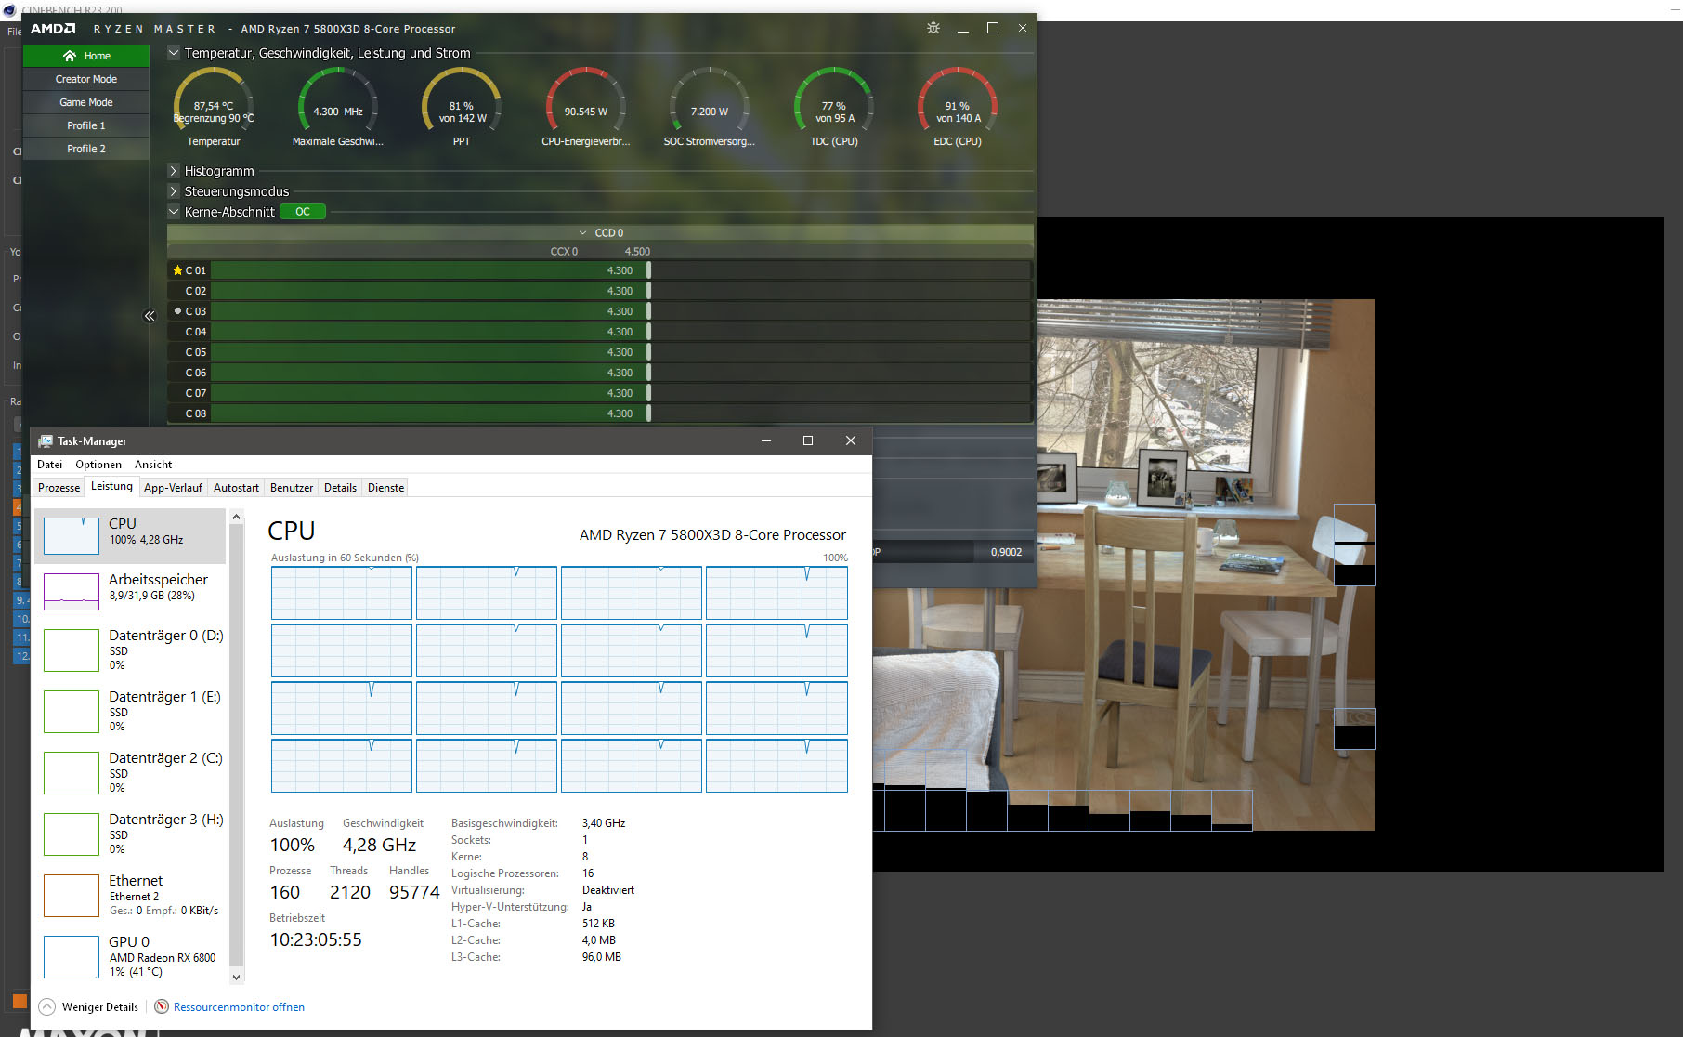This screenshot has width=1683, height=1037.
Task: Select the Arbeitsspeicher thumbnail graph
Action: tap(72, 592)
